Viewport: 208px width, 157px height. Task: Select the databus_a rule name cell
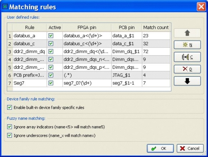tap(30, 36)
